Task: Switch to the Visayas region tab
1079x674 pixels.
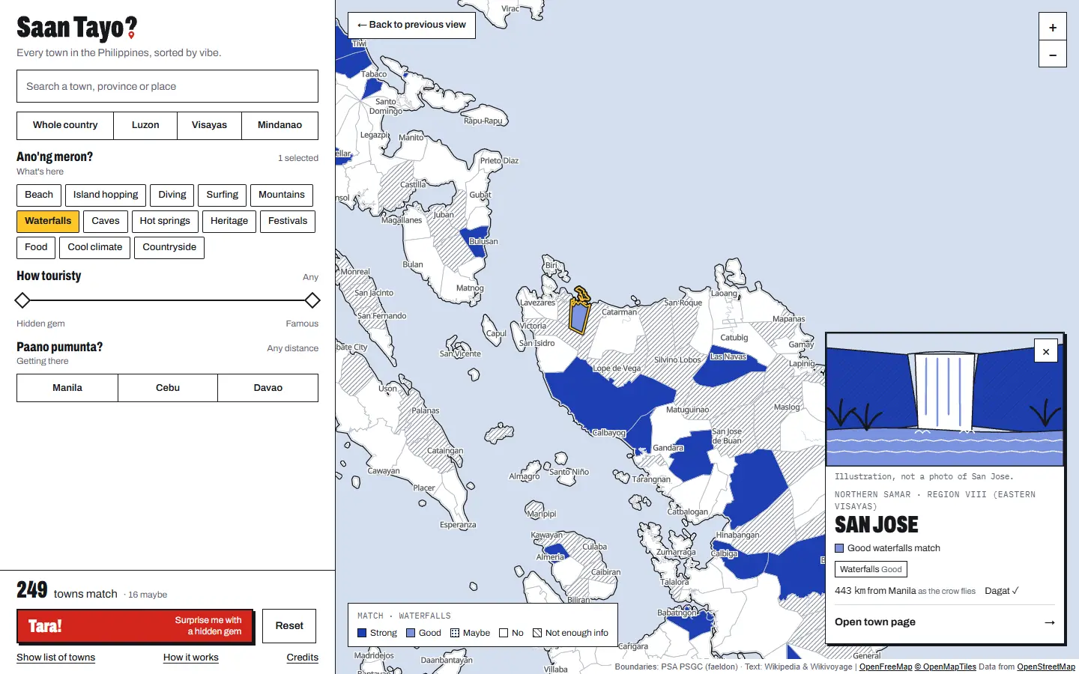Action: click(x=209, y=126)
